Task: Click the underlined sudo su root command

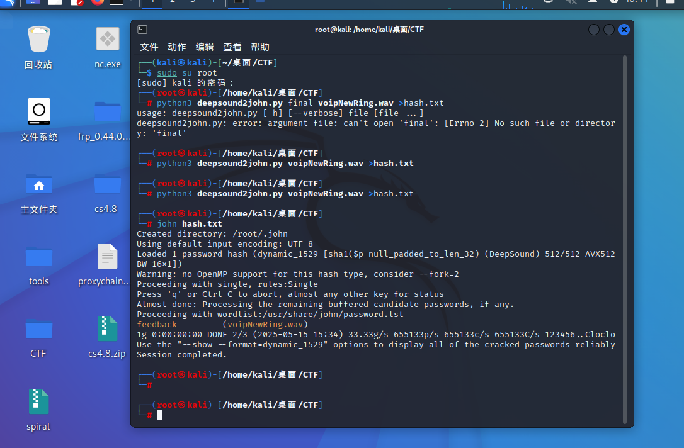Action: [x=166, y=72]
